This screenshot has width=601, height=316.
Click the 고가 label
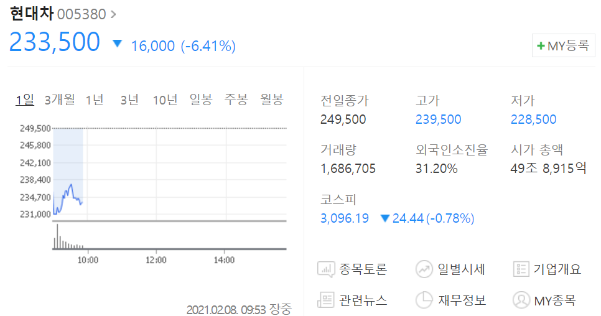click(427, 101)
